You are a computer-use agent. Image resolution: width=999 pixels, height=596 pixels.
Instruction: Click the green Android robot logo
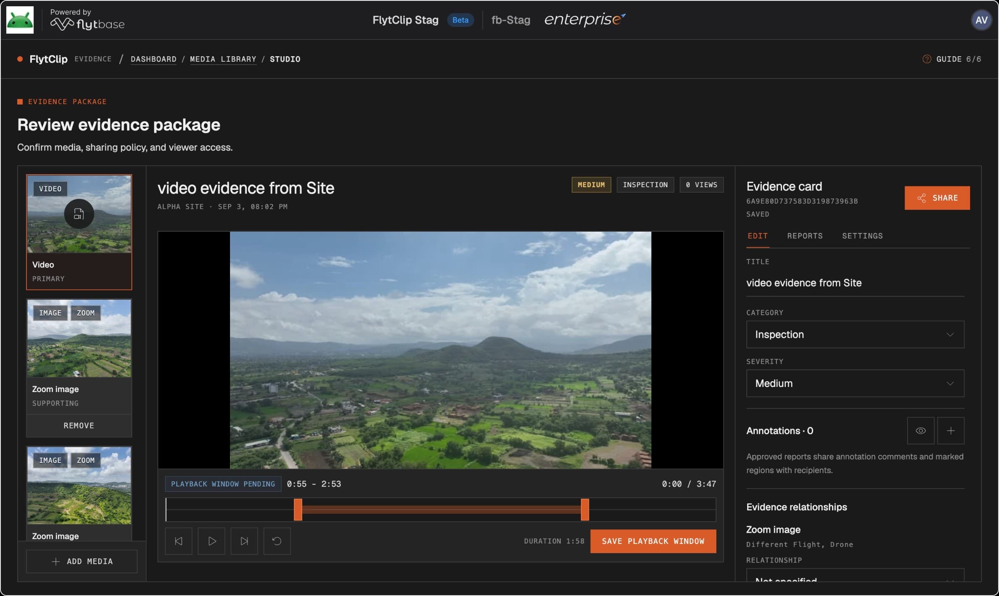[20, 20]
